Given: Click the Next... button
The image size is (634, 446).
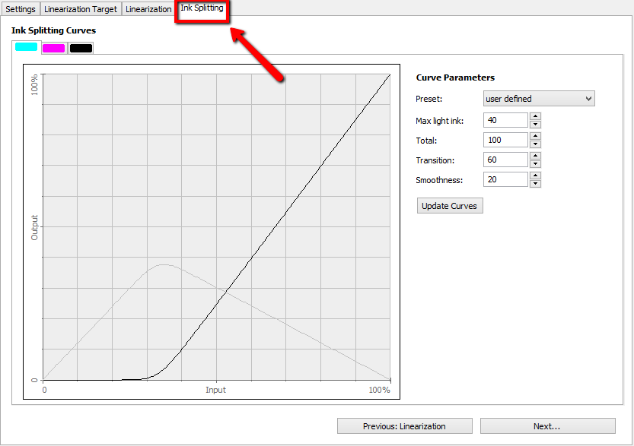Looking at the screenshot, I should click(x=547, y=426).
